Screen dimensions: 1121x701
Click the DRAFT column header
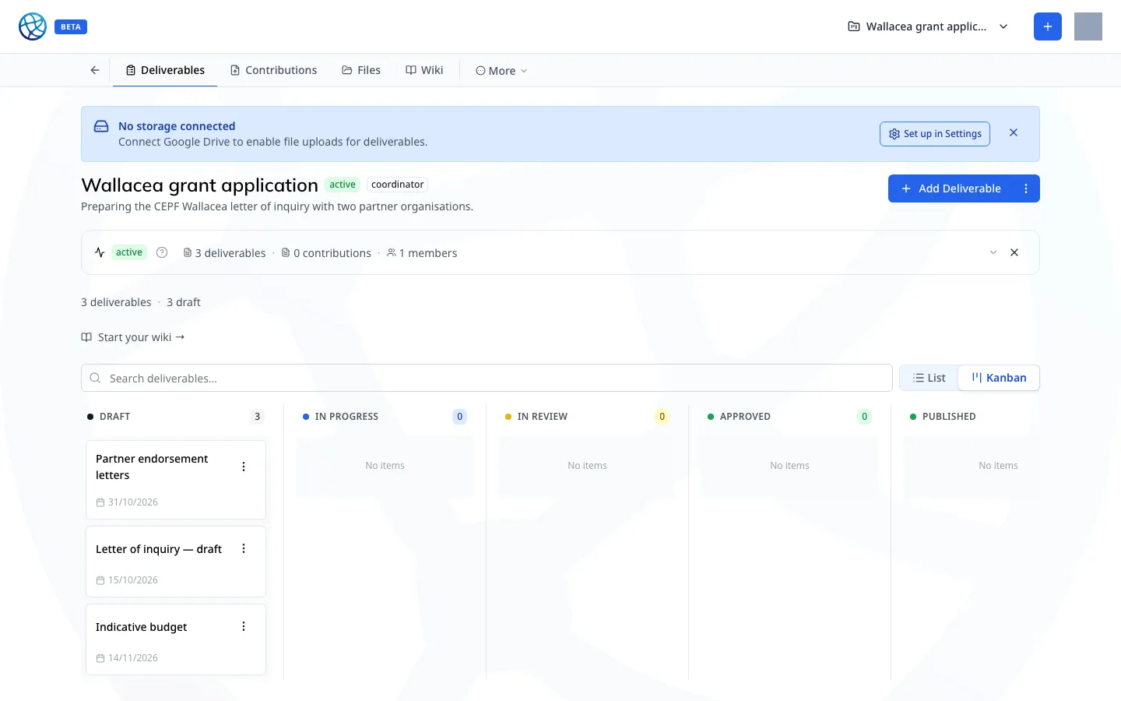pyautogui.click(x=114, y=417)
